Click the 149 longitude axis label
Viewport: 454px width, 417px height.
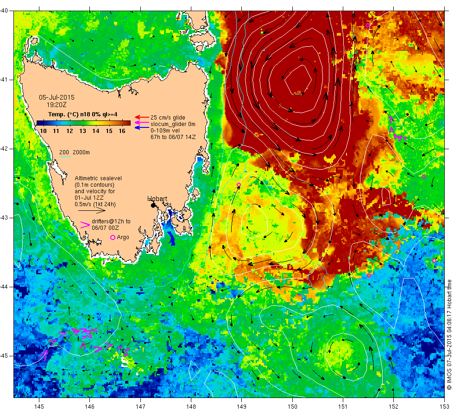[x=241, y=407]
